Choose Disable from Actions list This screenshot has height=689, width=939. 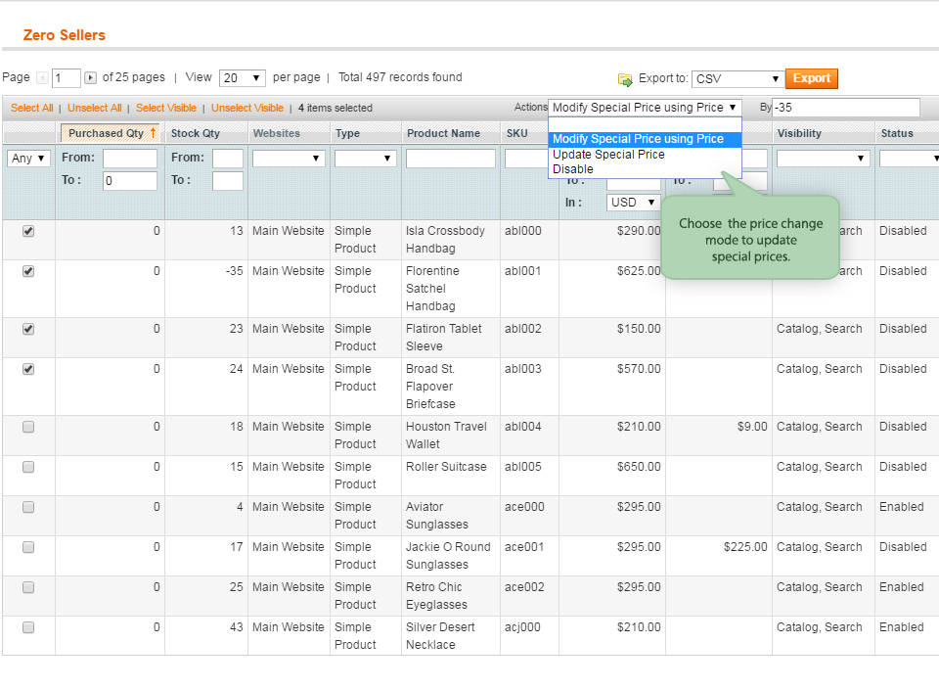[573, 169]
